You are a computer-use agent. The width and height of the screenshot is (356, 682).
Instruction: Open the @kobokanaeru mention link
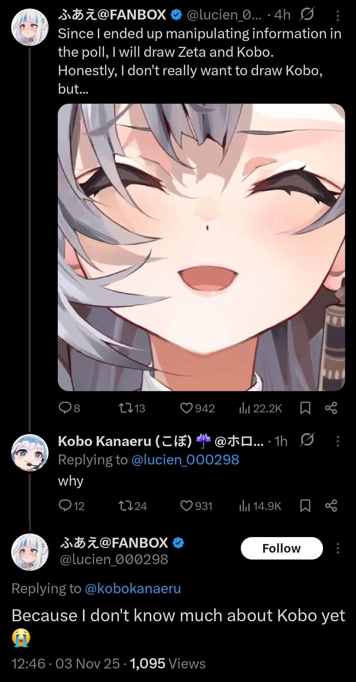[133, 588]
